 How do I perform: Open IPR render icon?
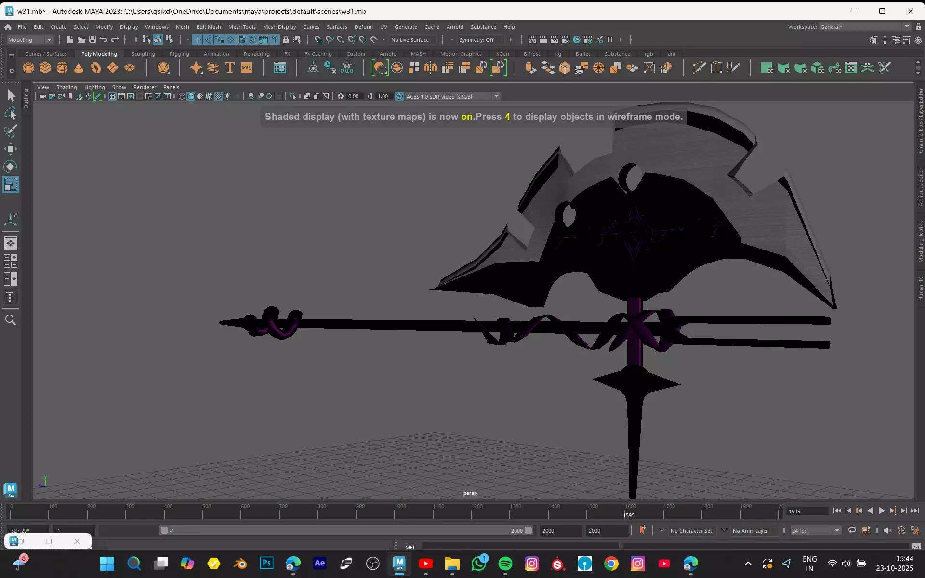[x=555, y=39]
